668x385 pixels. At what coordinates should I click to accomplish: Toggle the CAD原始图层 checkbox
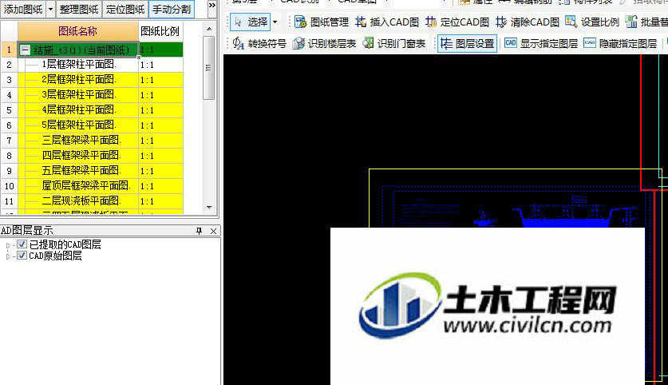pos(22,256)
